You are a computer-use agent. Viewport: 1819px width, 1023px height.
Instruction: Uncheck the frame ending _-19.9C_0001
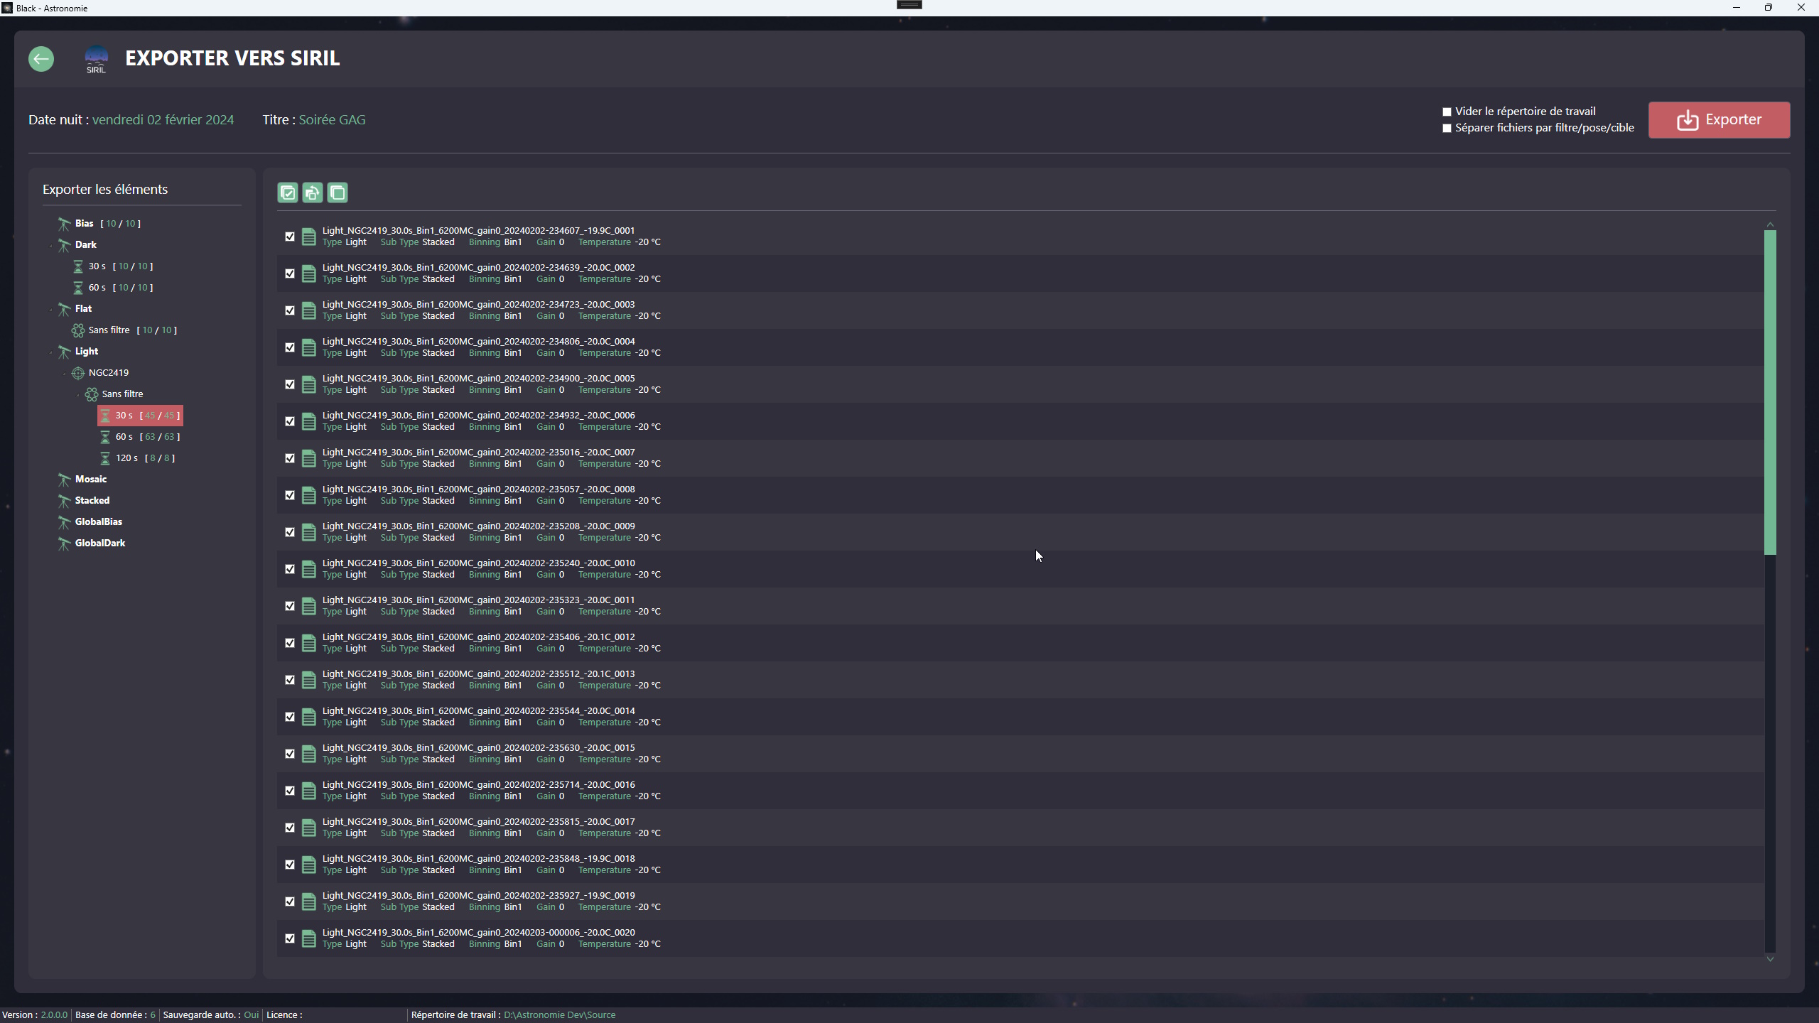tap(290, 237)
